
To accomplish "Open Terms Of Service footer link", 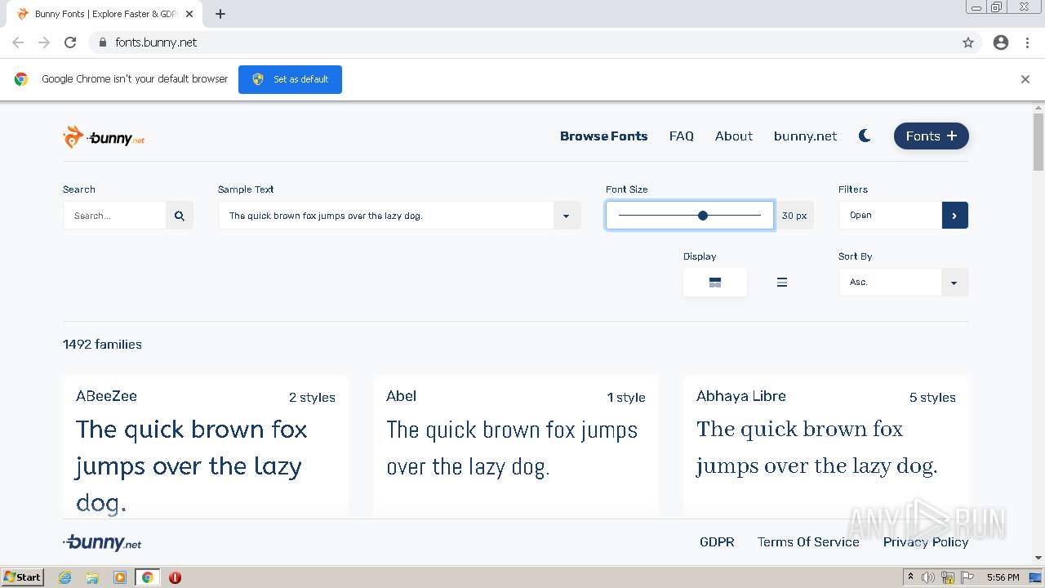I will click(x=808, y=542).
